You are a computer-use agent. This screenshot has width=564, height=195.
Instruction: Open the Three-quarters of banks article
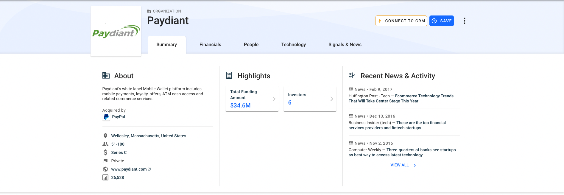[402, 152]
